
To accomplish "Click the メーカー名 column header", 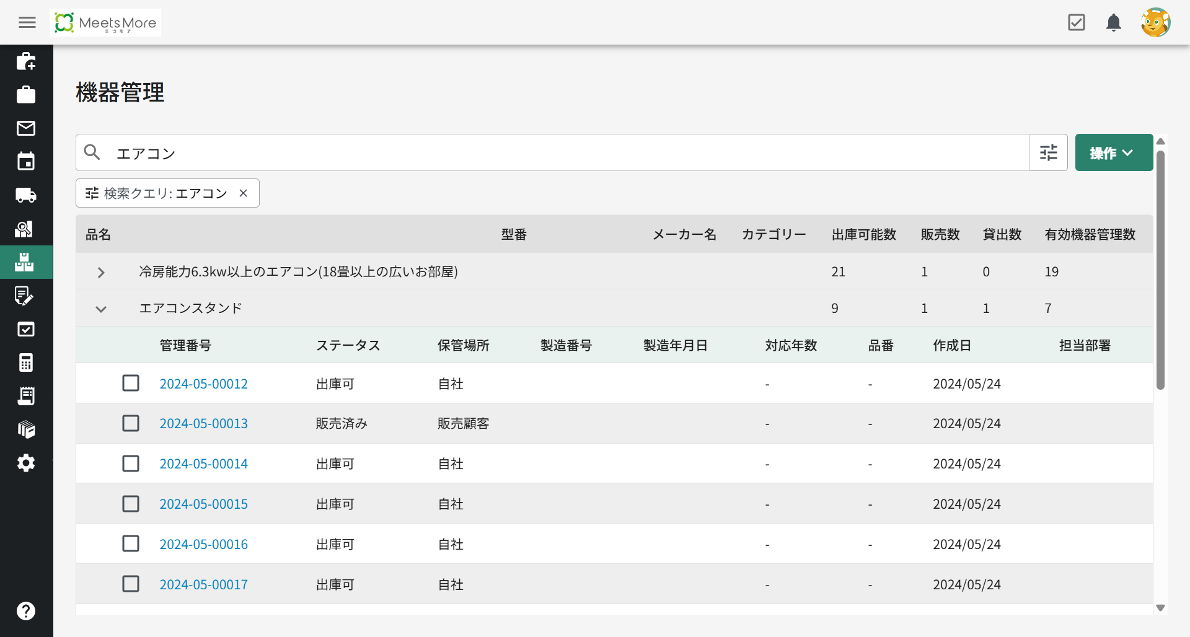I will click(684, 234).
